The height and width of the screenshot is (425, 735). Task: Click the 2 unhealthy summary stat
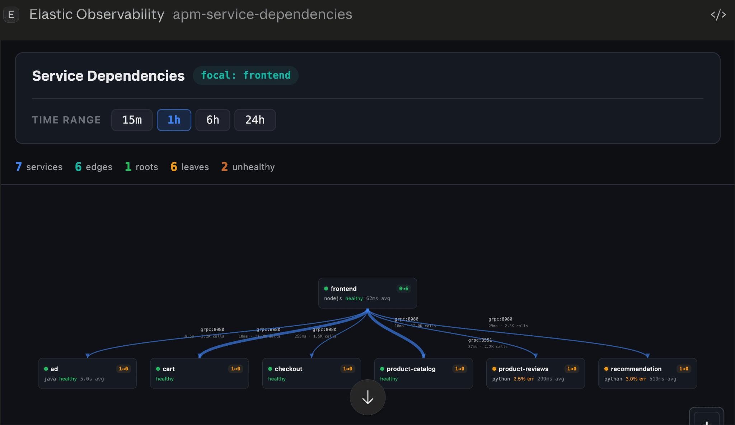pos(248,167)
